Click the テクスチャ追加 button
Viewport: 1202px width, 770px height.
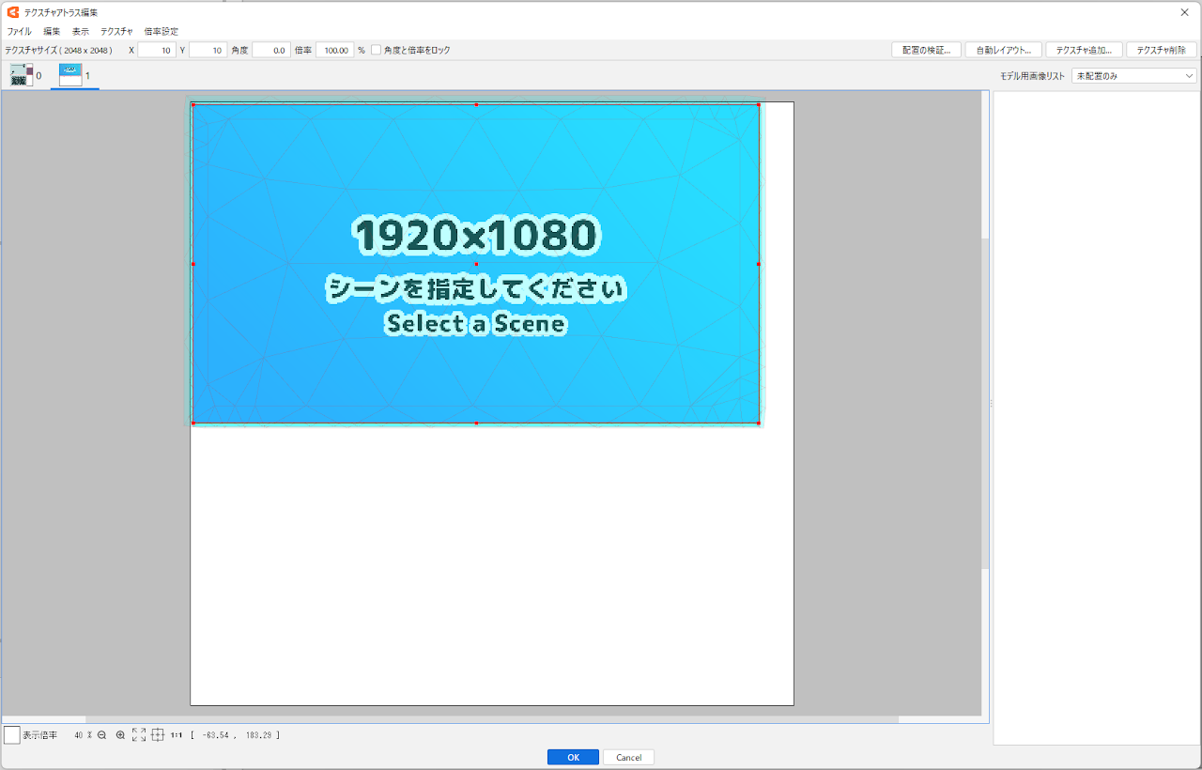click(x=1084, y=50)
